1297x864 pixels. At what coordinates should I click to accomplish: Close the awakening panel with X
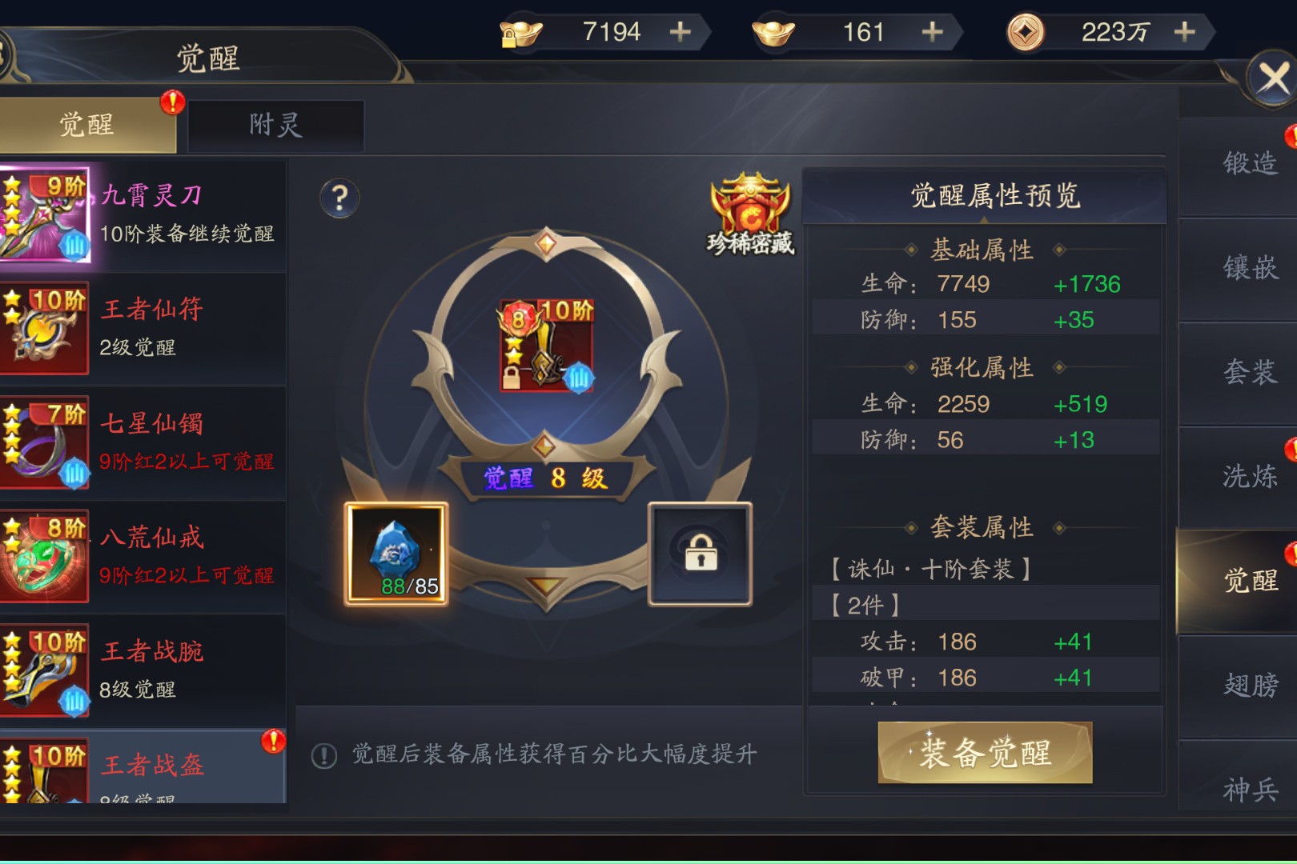coord(1273,78)
